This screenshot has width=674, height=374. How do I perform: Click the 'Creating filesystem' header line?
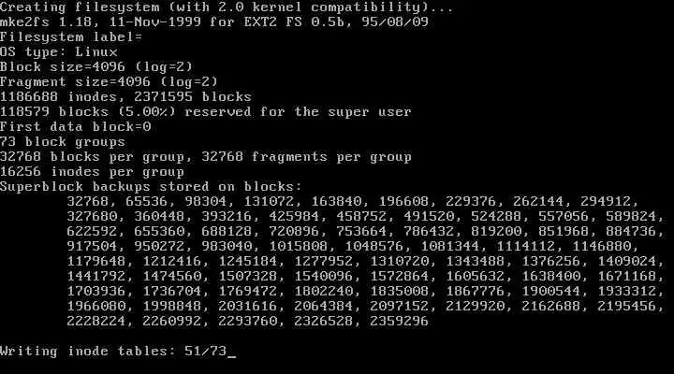(227, 7)
